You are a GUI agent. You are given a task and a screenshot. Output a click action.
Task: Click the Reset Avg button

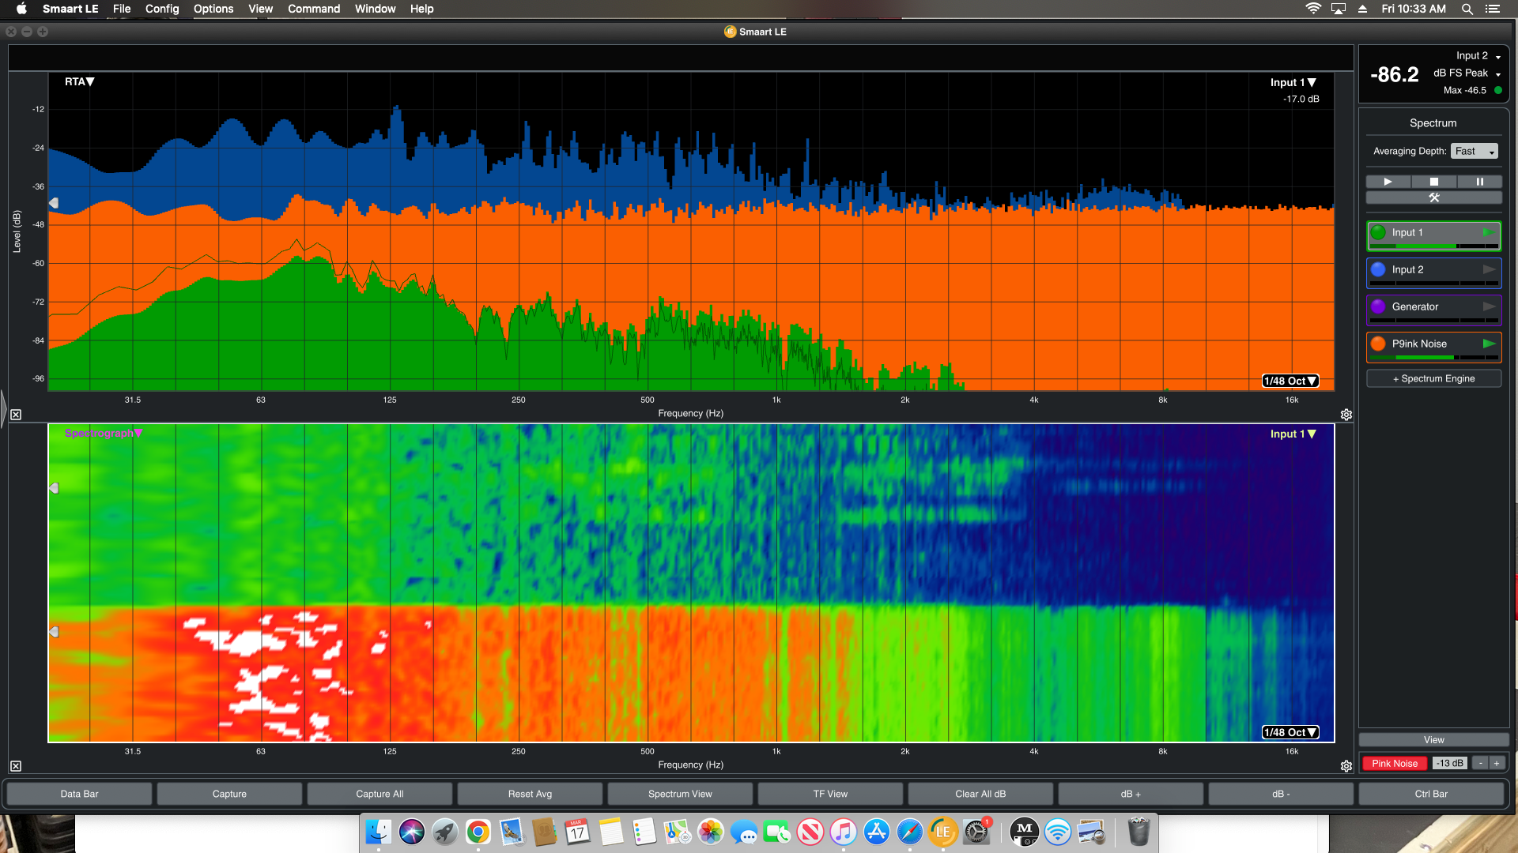[x=529, y=794]
